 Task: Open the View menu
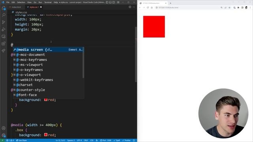point(29,2)
